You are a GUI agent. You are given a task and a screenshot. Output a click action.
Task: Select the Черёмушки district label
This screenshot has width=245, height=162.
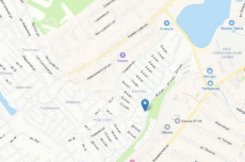point(50,108)
